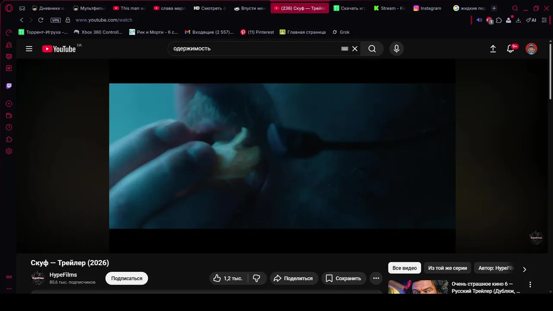Open the Очень страшное кино 6 thumbnail
553x311 pixels.
tap(418, 287)
